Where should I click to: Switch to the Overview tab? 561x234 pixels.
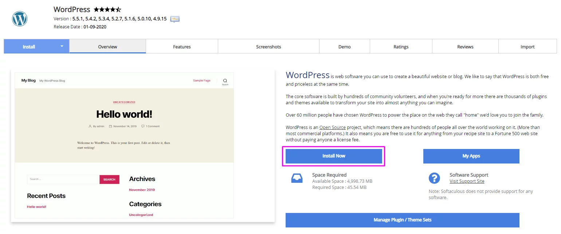tap(107, 47)
